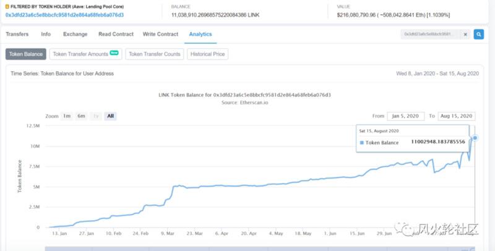Click the '15. Jun' x-axis label
The image size is (495, 251).
(357, 233)
